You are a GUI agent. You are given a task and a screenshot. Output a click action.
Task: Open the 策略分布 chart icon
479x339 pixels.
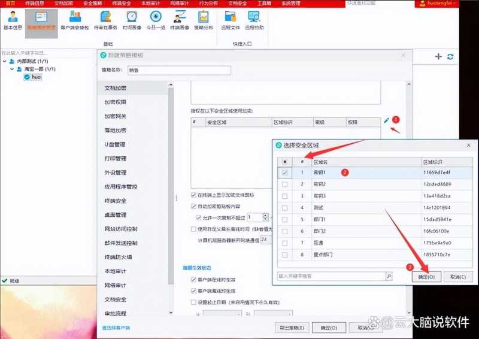point(203,20)
